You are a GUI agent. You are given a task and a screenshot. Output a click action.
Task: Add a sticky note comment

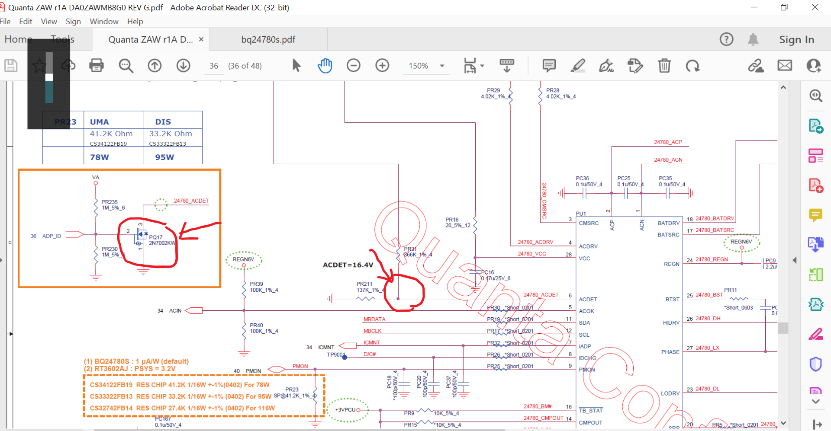pyautogui.click(x=549, y=66)
